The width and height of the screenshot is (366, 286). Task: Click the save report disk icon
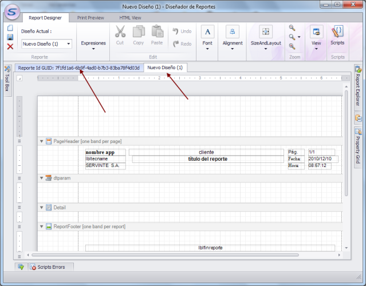10,37
